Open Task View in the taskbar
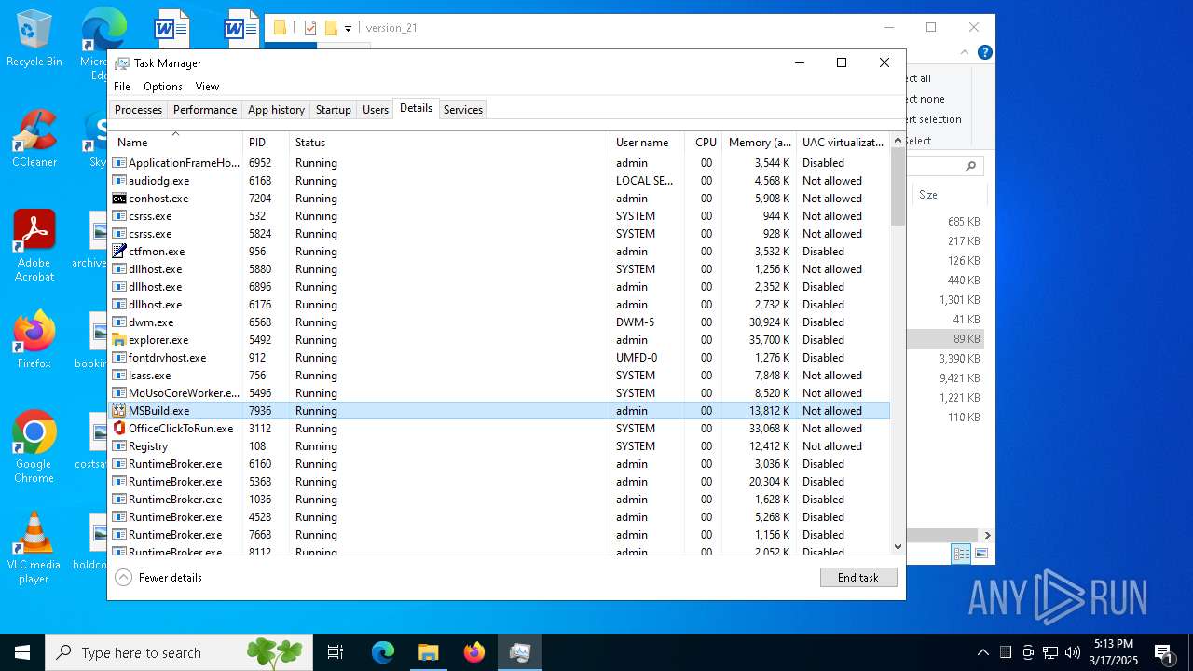The width and height of the screenshot is (1193, 671). [x=336, y=652]
